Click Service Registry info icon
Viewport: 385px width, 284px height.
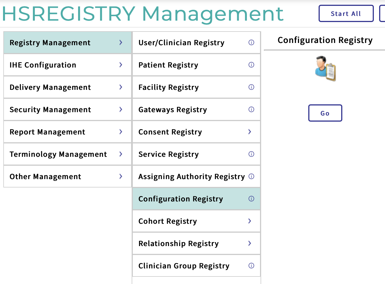[251, 154]
